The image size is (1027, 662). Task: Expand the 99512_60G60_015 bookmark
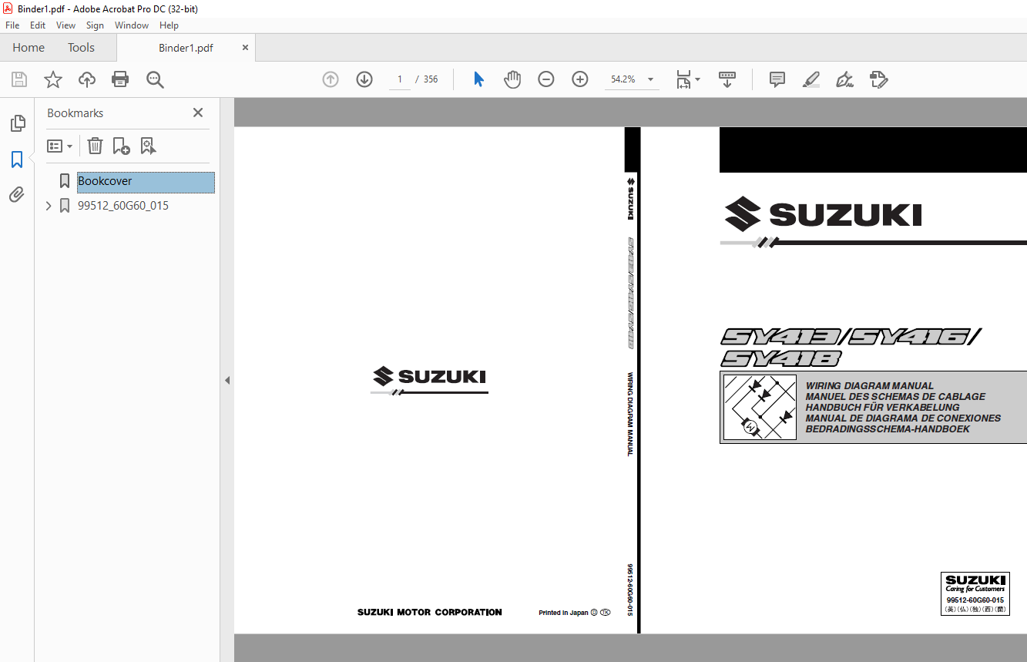pyautogui.click(x=49, y=206)
